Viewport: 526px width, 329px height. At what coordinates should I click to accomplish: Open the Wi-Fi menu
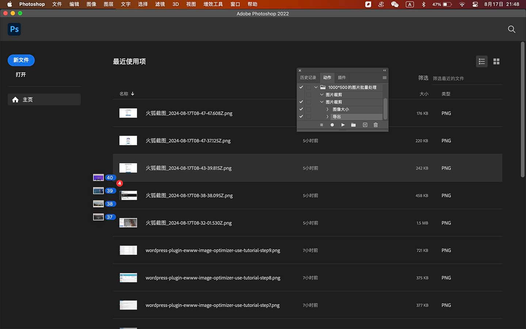click(x=462, y=4)
